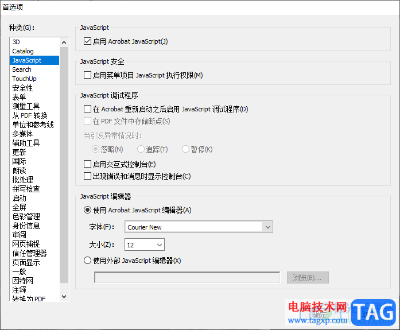400x330 pixels.
Task: Open the 一般 category
Action: [34, 271]
